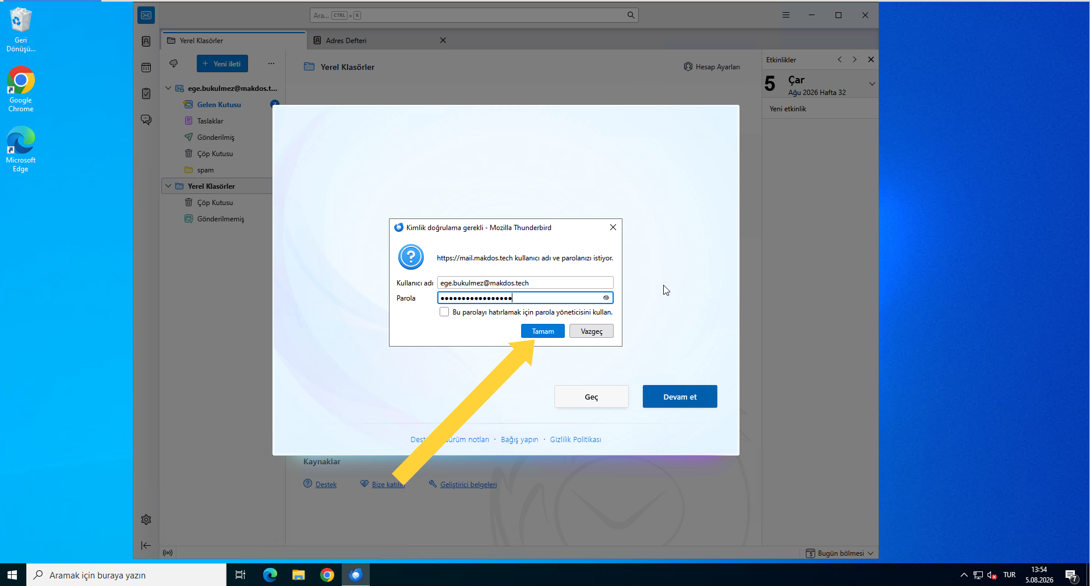Click the volume tray icon
The height and width of the screenshot is (586, 1090).
tap(992, 575)
